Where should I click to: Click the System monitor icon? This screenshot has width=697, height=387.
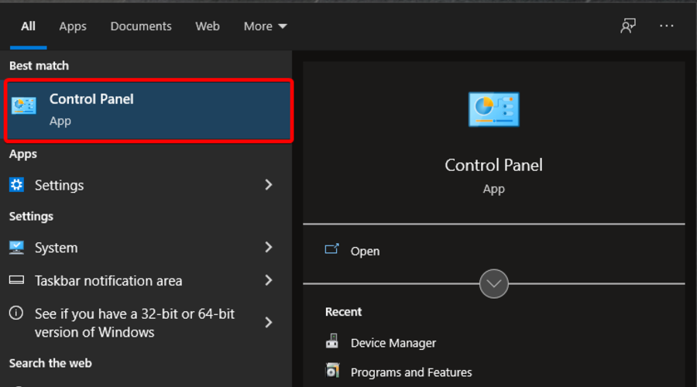[x=17, y=248]
